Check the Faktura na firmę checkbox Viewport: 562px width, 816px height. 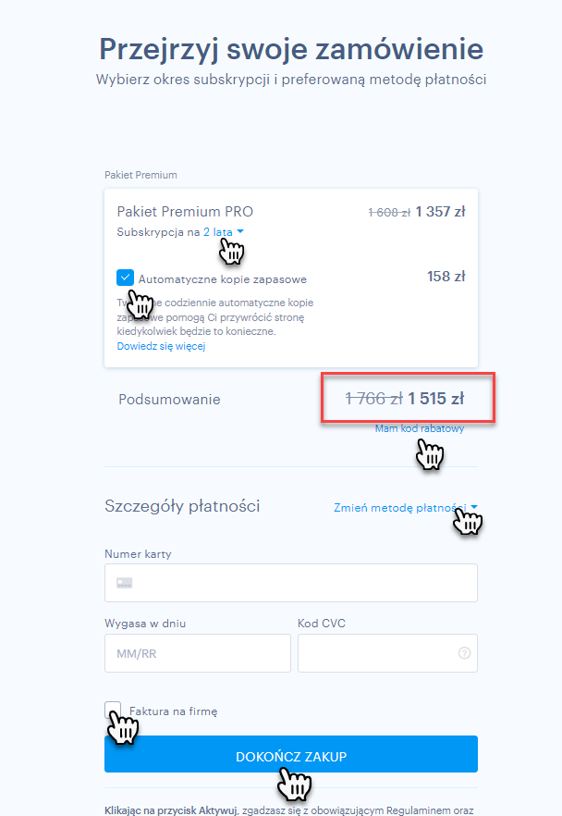point(113,710)
